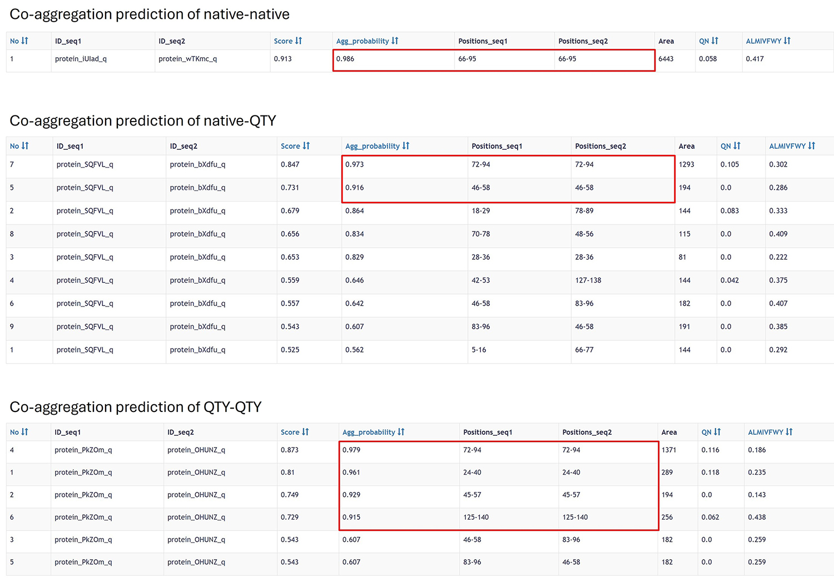This screenshot has height=583, width=834.
Task: Click the 0.986 aggregation probability value
Action: point(345,59)
